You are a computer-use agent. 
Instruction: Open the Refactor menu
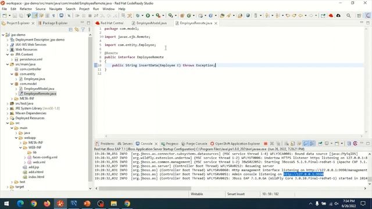click(x=26, y=9)
